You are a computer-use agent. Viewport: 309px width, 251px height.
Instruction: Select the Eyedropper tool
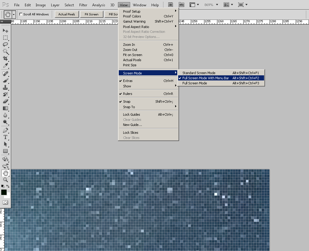click(x=5, y=65)
